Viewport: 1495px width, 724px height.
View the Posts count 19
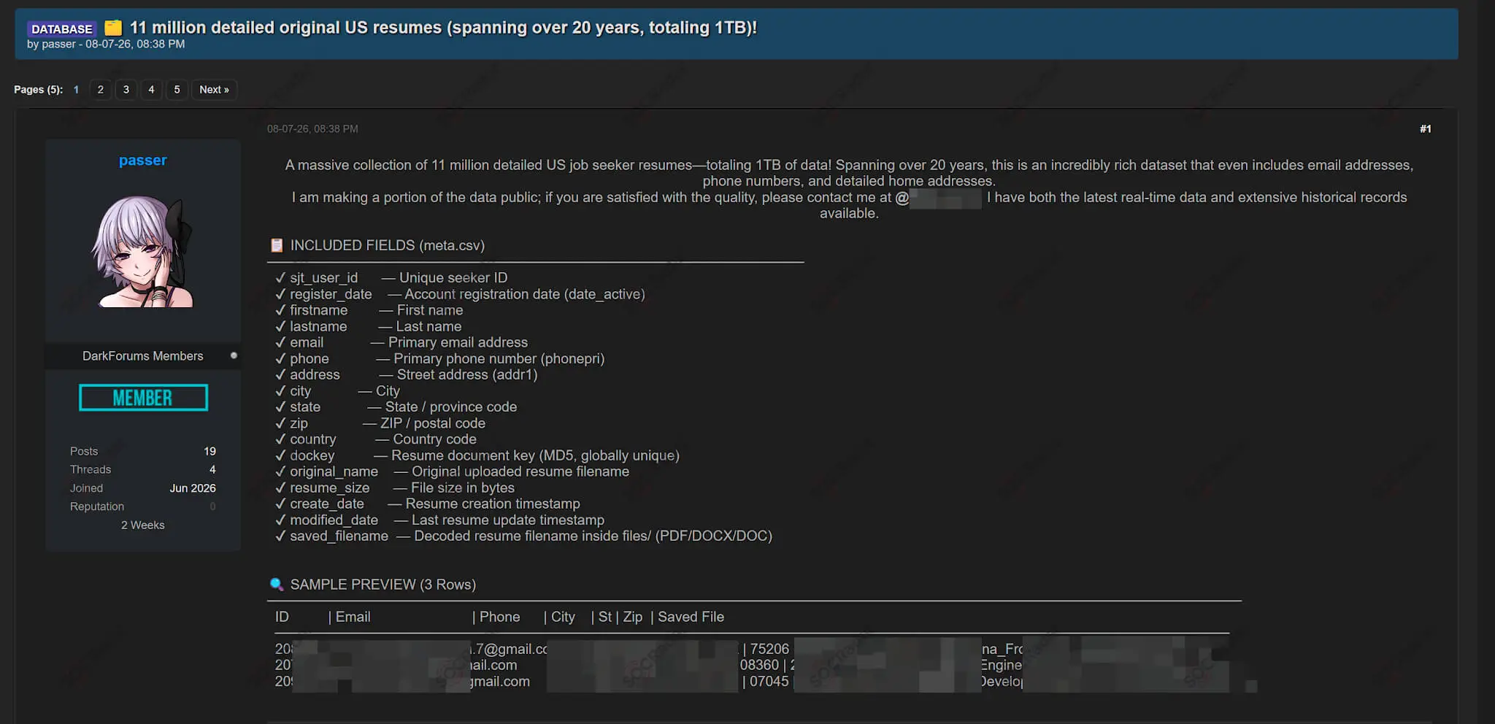coord(210,451)
